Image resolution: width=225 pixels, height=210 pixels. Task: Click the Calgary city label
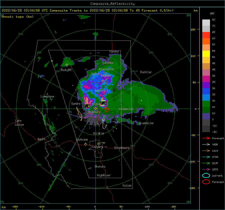point(97,147)
